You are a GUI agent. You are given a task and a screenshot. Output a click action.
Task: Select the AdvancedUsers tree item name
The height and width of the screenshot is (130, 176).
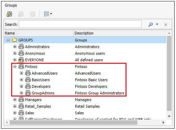45,73
